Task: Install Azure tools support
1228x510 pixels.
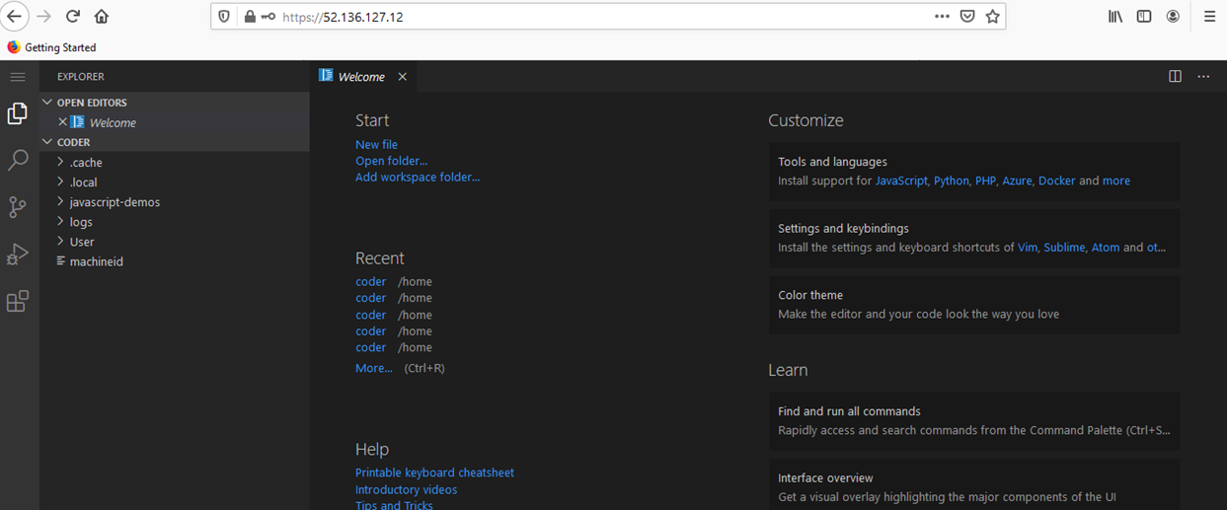Action: click(x=1017, y=181)
